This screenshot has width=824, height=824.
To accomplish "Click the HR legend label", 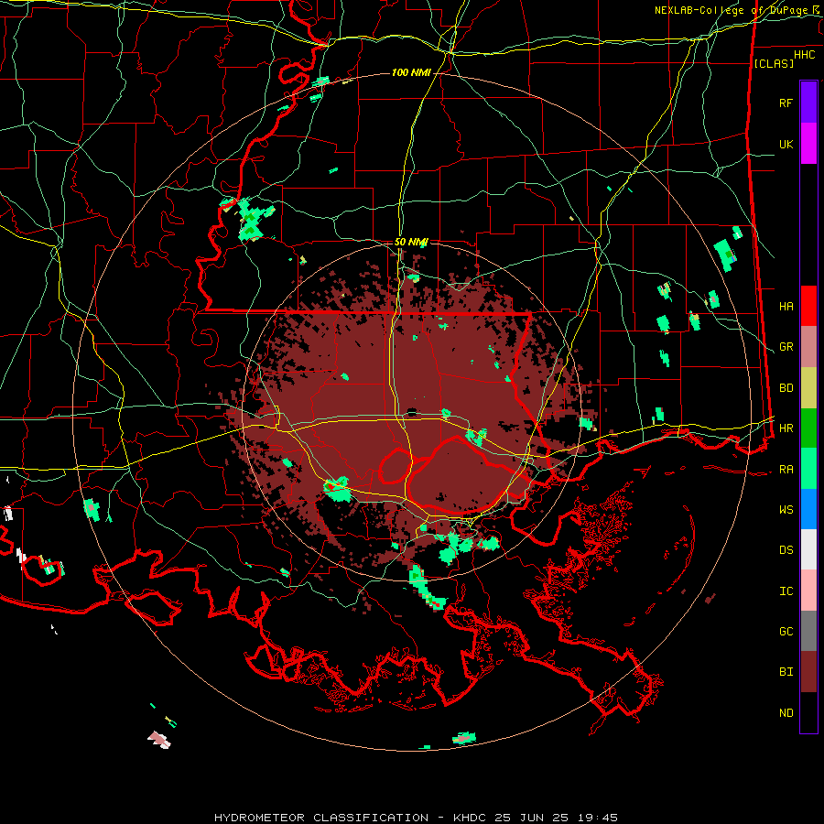I will coord(786,428).
